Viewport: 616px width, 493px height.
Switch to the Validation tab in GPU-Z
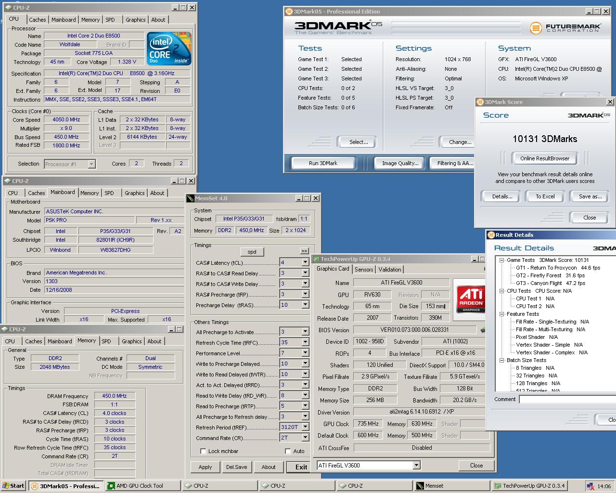click(390, 270)
